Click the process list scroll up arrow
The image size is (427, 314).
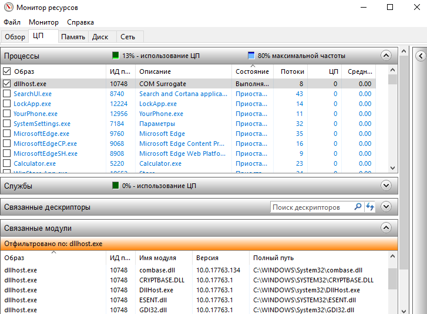point(392,70)
